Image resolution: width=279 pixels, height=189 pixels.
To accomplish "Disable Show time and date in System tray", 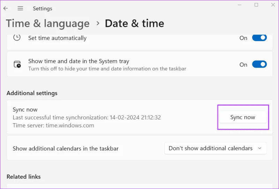I will coord(259,64).
